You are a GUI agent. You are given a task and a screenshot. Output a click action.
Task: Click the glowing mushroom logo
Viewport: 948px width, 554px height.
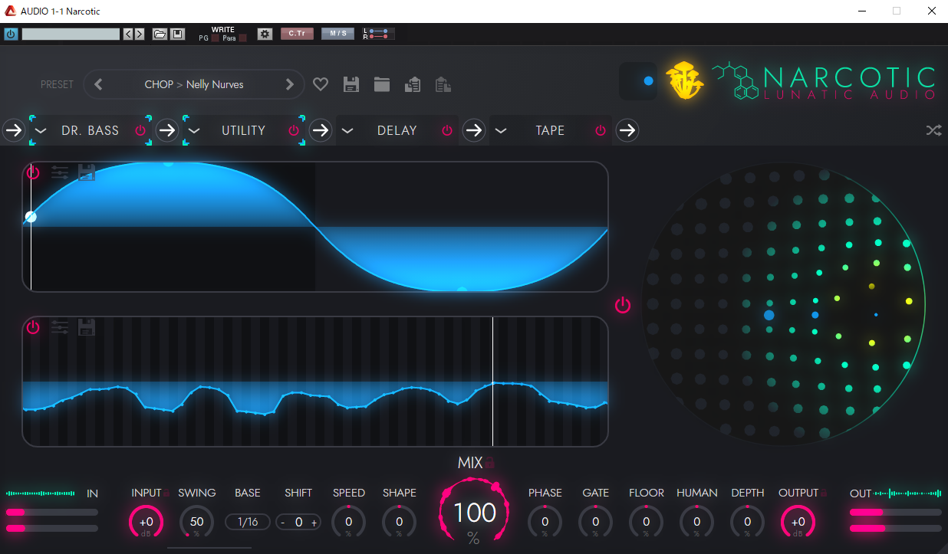685,80
